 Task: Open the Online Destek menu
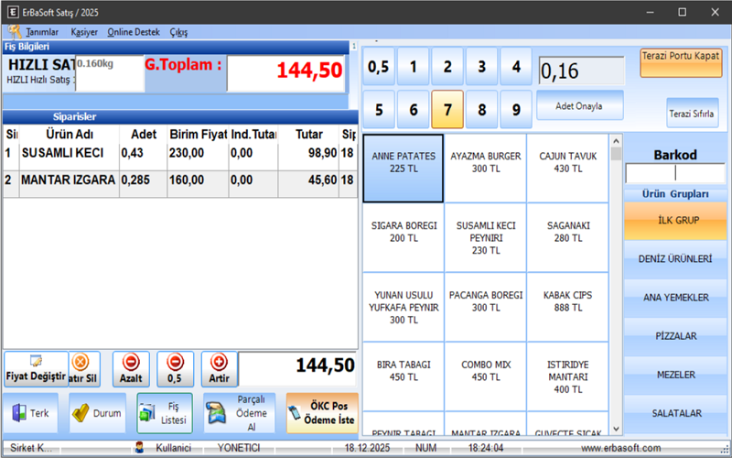point(133,32)
